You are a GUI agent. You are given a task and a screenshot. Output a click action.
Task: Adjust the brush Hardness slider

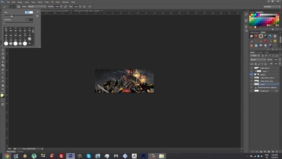click(x=19, y=23)
